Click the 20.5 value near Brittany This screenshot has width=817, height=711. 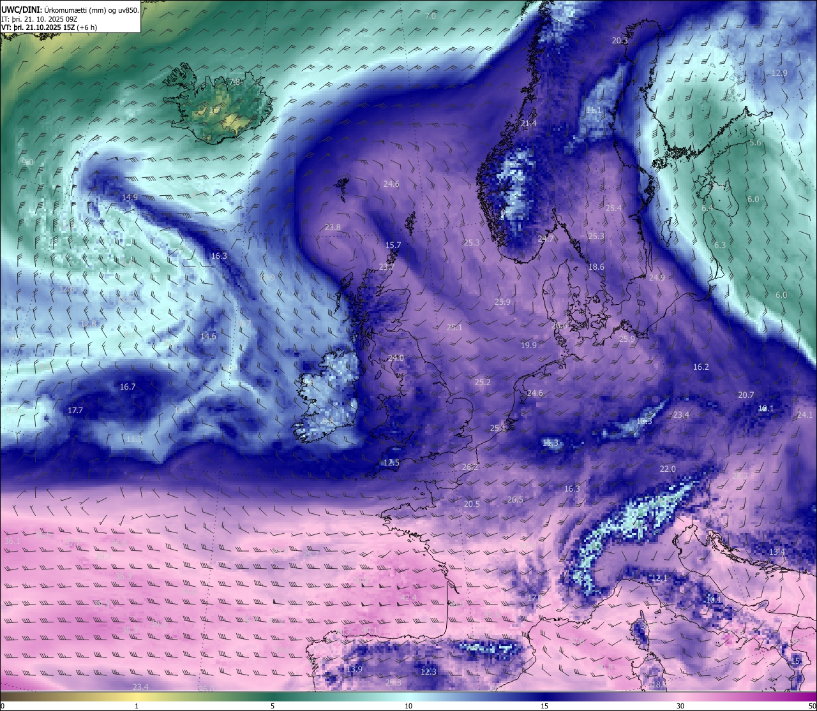[x=472, y=504]
